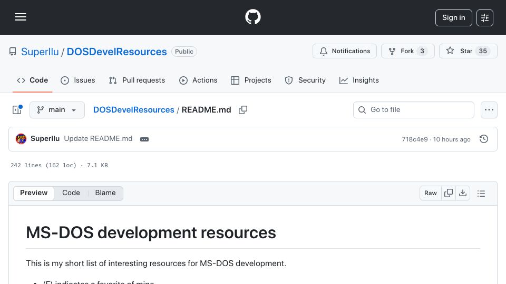Viewport: 506px width, 284px height.
Task: Click the Sign in button
Action: [453, 18]
